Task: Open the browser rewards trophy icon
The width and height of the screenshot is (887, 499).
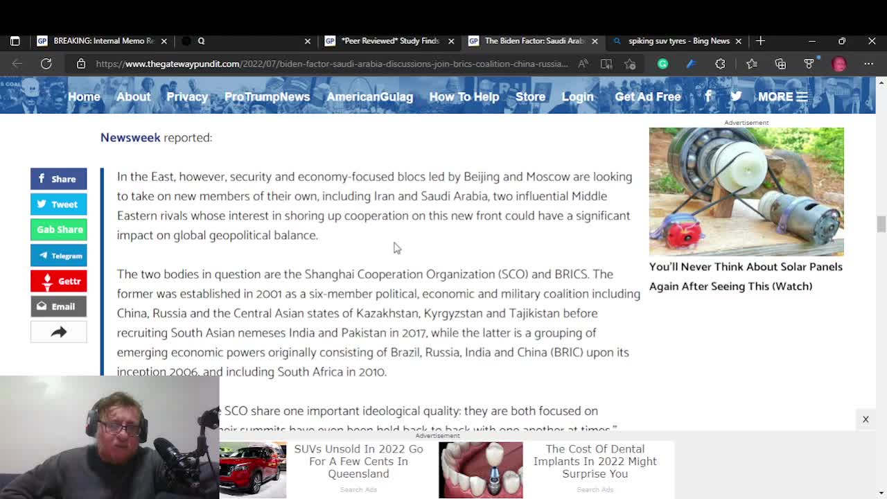Action: point(809,64)
